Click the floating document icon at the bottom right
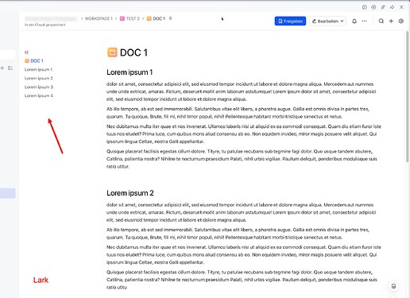The image size is (410, 298). pyautogui.click(x=393, y=286)
